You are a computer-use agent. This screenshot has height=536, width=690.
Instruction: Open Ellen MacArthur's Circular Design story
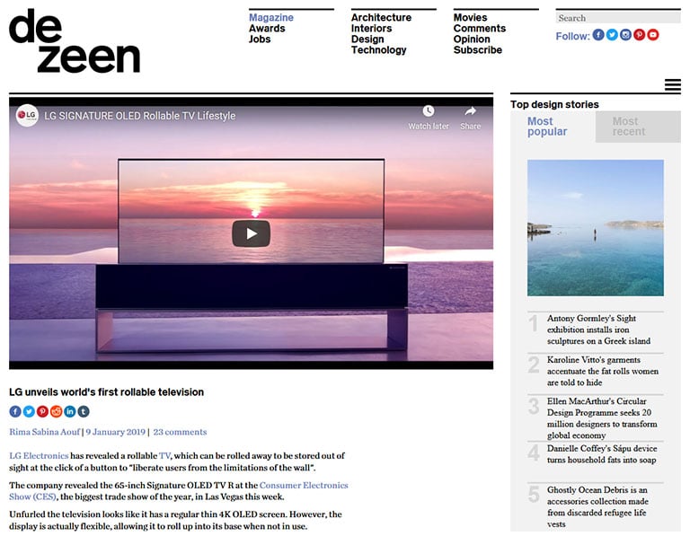coord(602,418)
